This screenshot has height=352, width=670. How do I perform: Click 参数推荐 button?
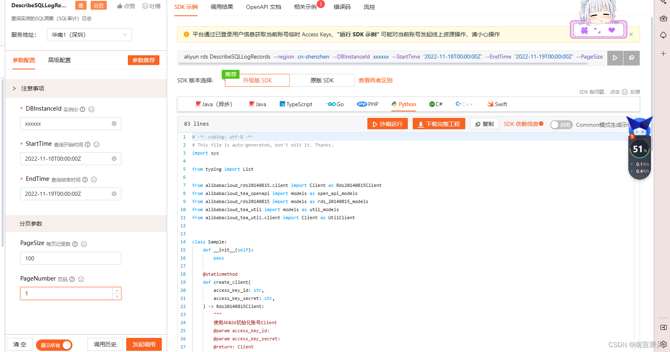pyautogui.click(x=144, y=60)
